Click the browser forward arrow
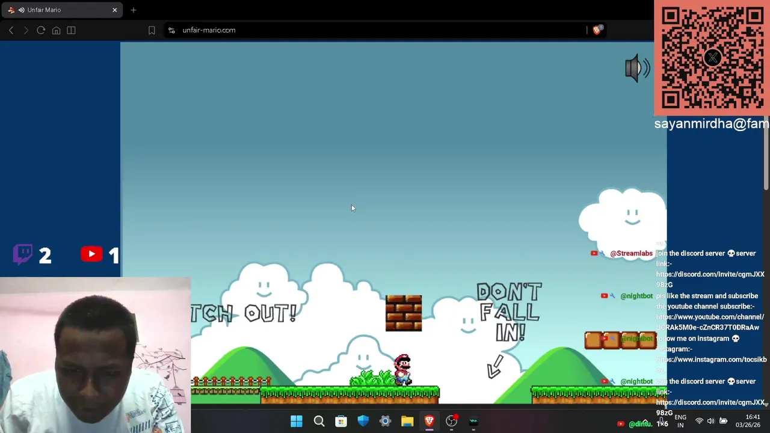 (x=26, y=30)
